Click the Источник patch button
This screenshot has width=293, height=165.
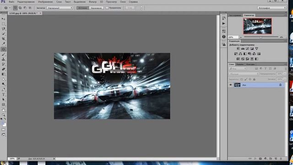pos(82,8)
